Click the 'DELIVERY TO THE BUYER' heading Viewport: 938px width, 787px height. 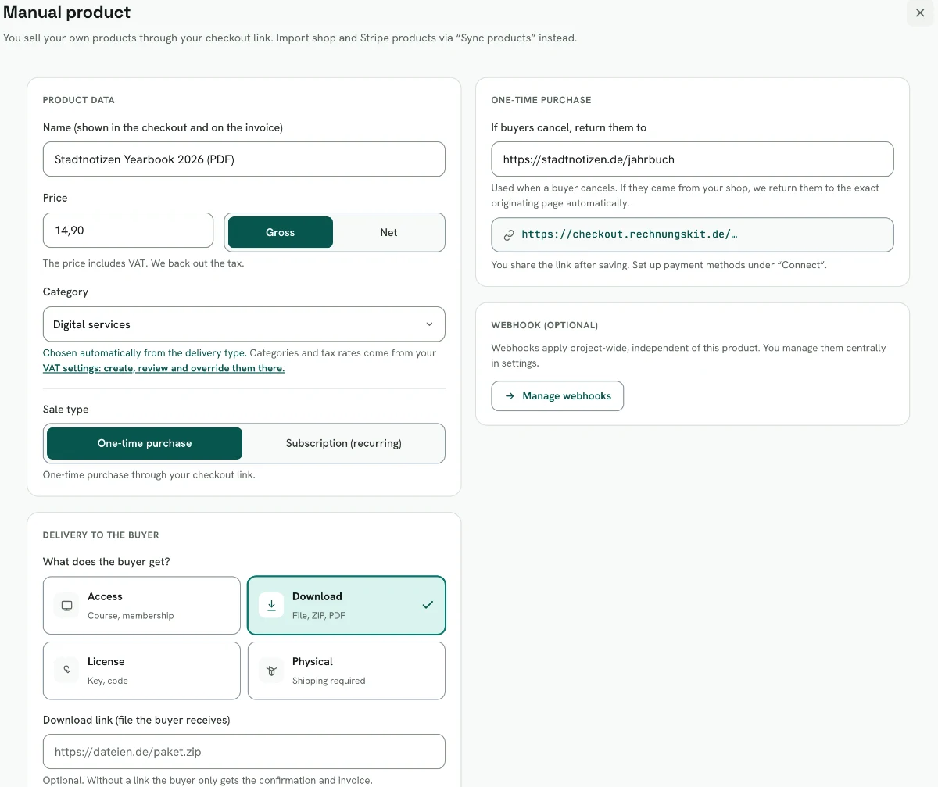[101, 535]
